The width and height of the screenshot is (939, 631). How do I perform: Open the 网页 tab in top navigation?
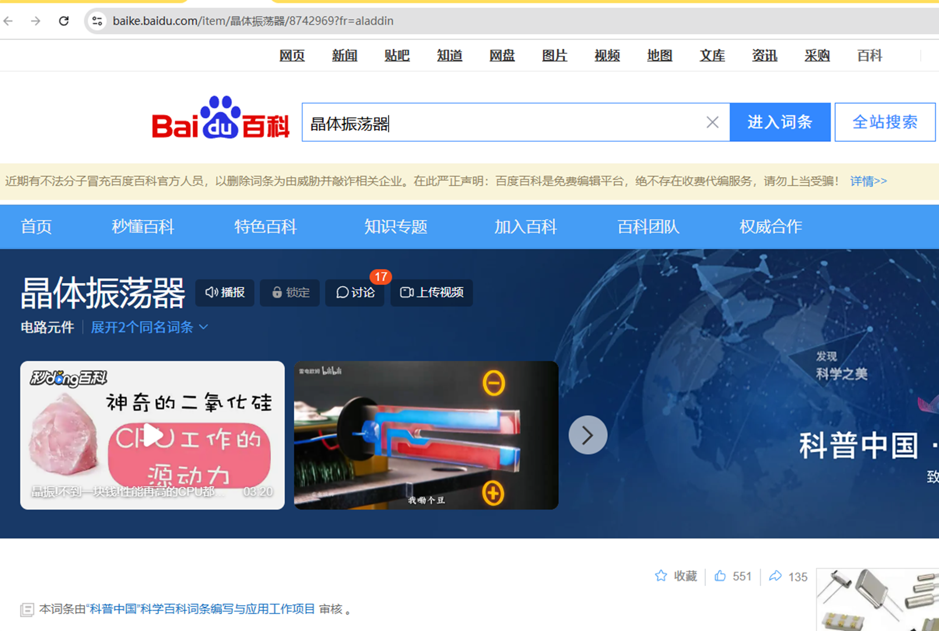(x=292, y=56)
